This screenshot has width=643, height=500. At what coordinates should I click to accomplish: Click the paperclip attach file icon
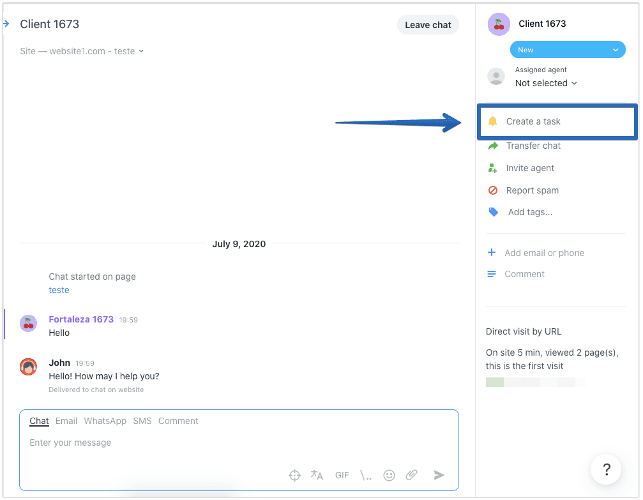411,475
